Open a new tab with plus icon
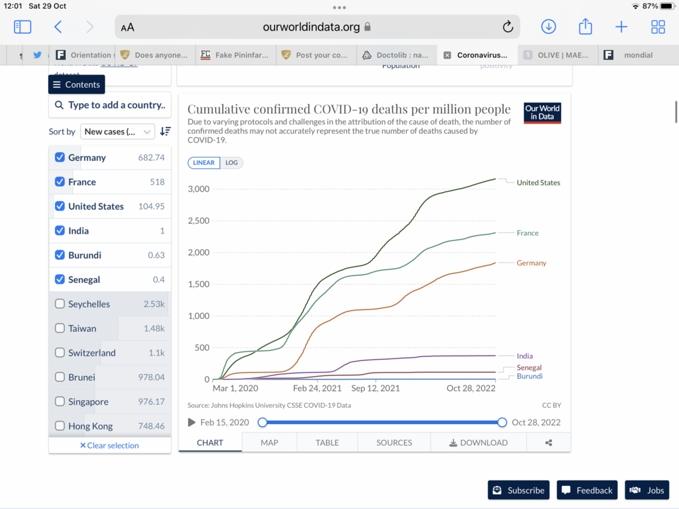 (621, 27)
